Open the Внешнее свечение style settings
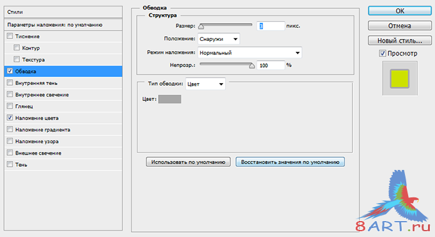 pos(38,153)
